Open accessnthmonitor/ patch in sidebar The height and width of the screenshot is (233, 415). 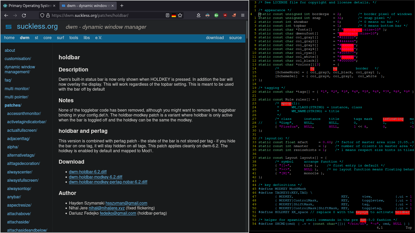(x=24, y=114)
